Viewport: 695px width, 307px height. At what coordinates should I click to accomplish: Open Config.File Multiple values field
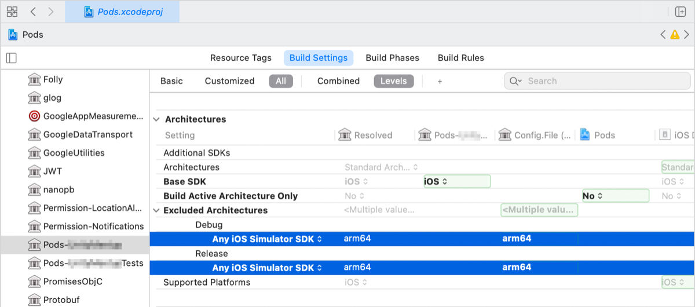coord(539,210)
